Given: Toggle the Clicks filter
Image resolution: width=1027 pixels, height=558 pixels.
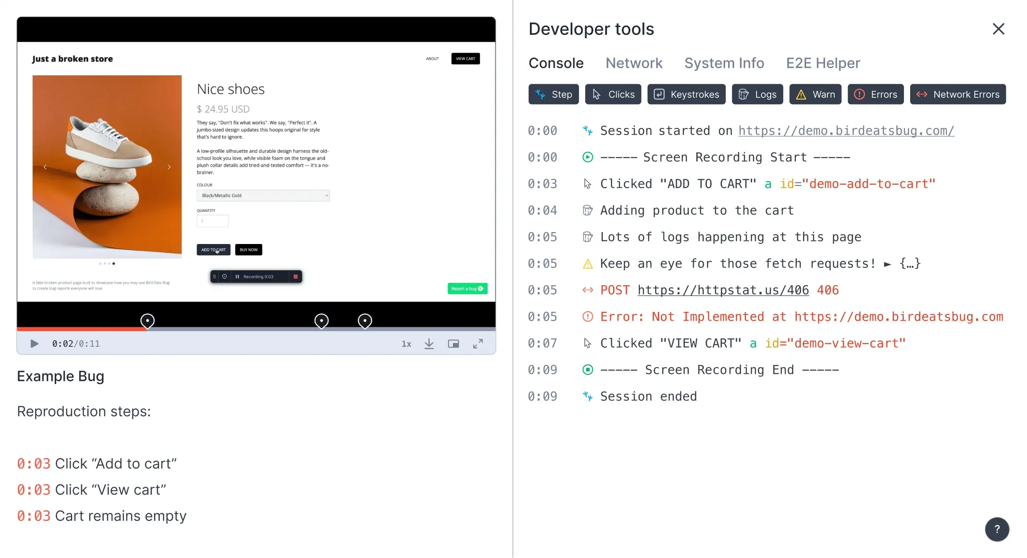Looking at the screenshot, I should click(613, 94).
